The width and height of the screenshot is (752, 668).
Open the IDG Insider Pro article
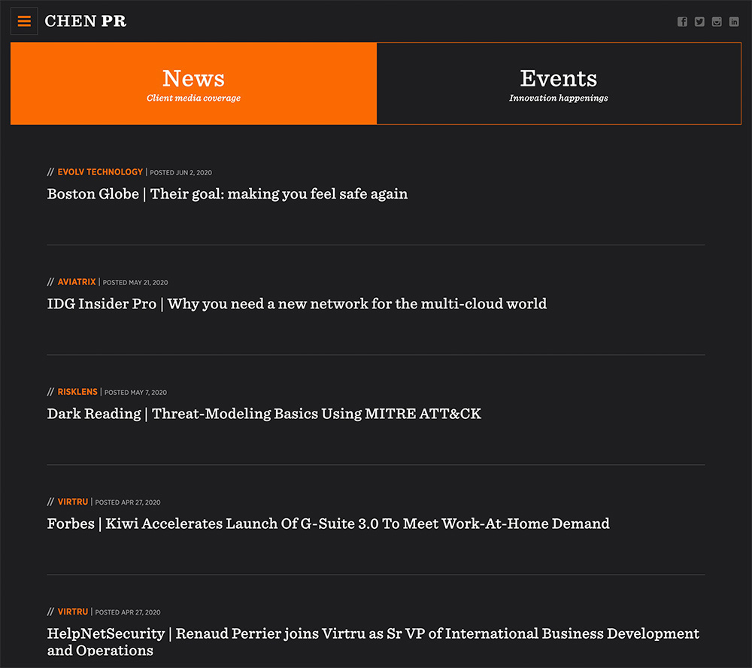296,304
